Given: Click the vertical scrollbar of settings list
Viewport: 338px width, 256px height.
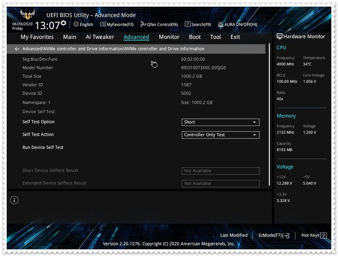Looking at the screenshot, I should (x=269, y=114).
